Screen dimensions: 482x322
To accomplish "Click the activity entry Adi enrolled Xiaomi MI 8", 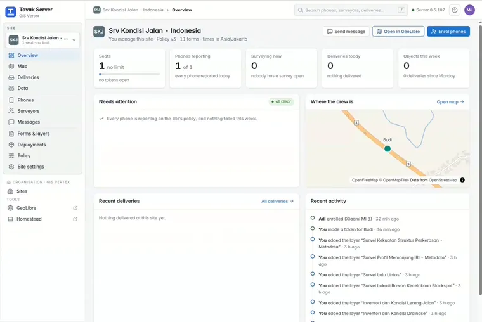I will click(358, 219).
